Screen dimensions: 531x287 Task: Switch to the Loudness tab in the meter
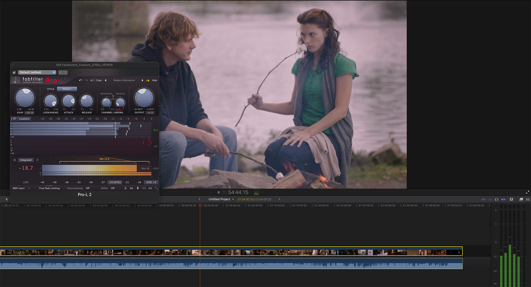pos(24,119)
